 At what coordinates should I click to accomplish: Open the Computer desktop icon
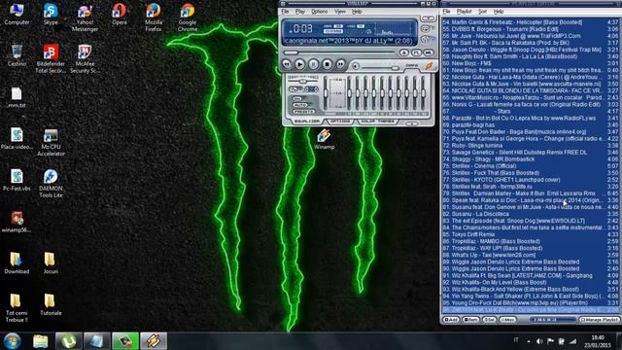17,14
